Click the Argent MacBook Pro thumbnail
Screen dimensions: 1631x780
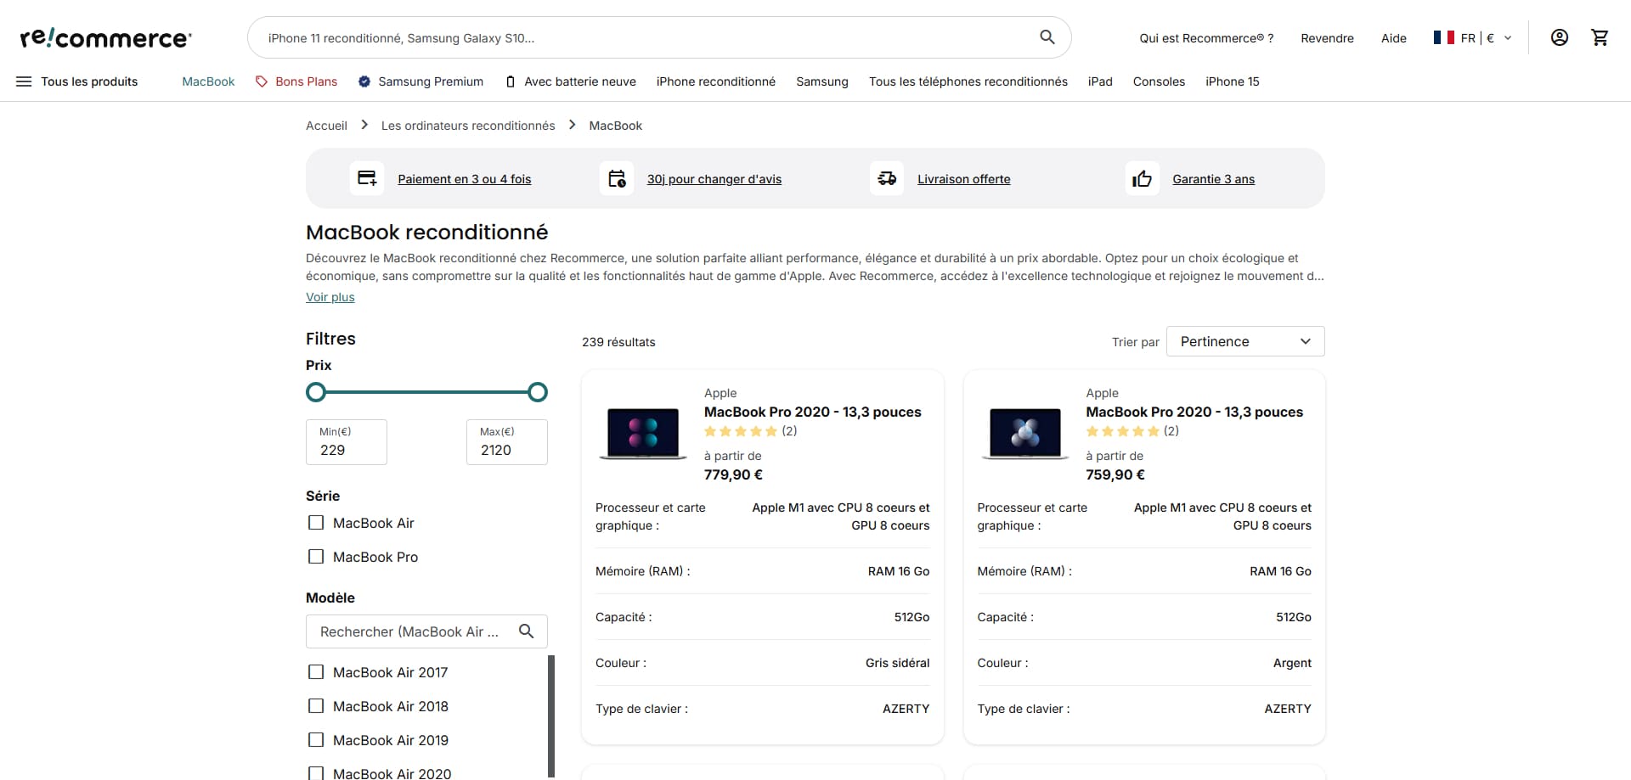tap(1025, 434)
